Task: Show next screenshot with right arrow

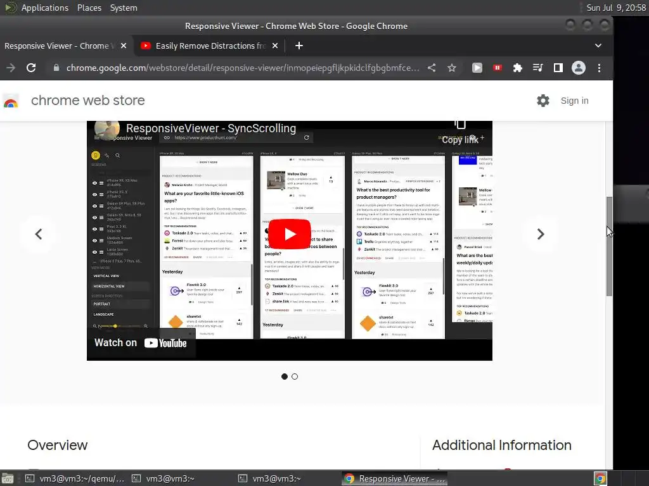Action: [x=540, y=234]
